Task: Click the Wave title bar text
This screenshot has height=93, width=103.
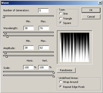Action: (x=5, y=3)
